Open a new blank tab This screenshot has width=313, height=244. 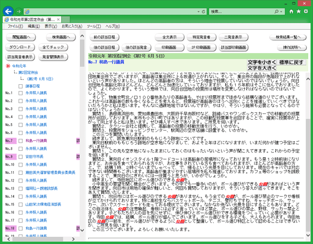click(x=66, y=19)
